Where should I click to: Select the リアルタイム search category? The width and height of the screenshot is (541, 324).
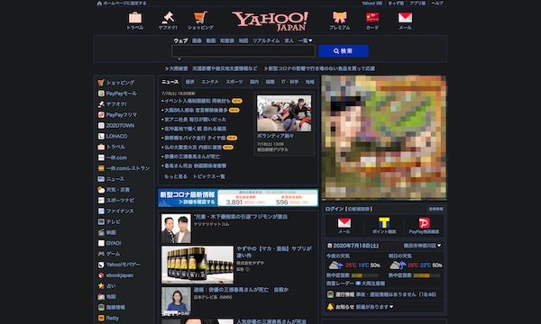pos(266,40)
